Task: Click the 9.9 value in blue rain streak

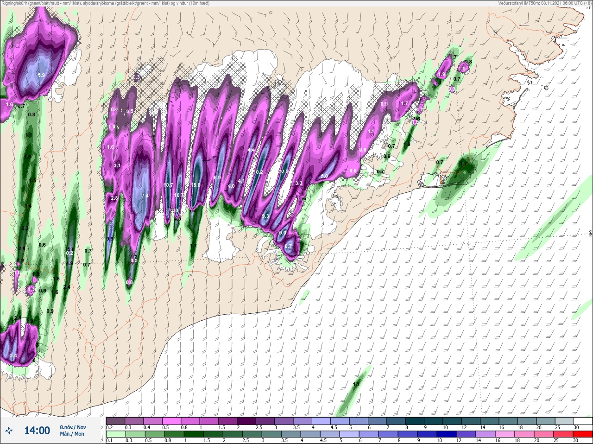Action: (x=110, y=239)
